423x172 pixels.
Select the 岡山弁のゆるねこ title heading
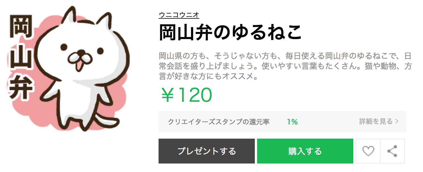tap(230, 33)
